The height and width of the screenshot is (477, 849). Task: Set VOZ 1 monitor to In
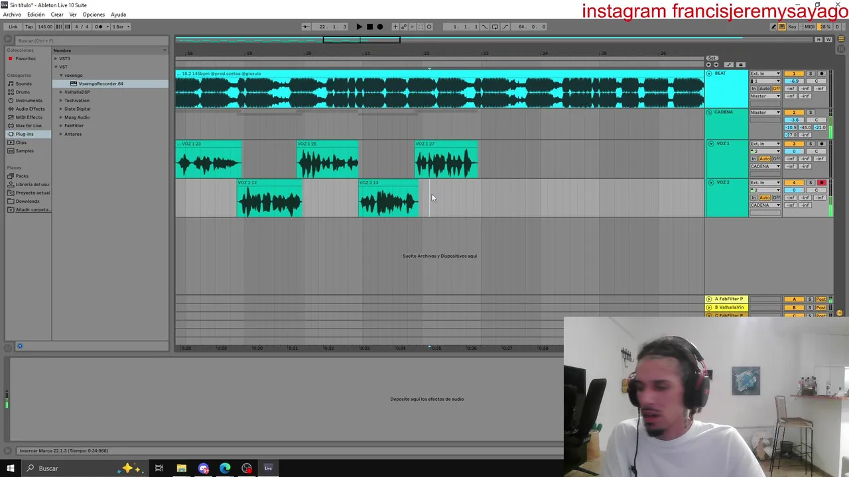tap(753, 159)
